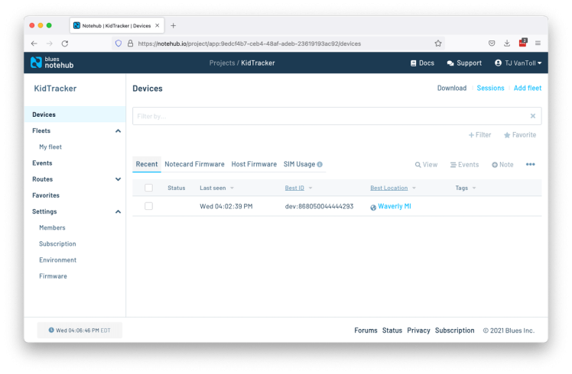Open the Docs link in header

[x=422, y=63]
